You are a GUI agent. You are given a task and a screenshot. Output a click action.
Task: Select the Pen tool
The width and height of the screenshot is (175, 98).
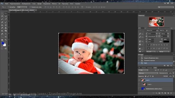(2, 34)
